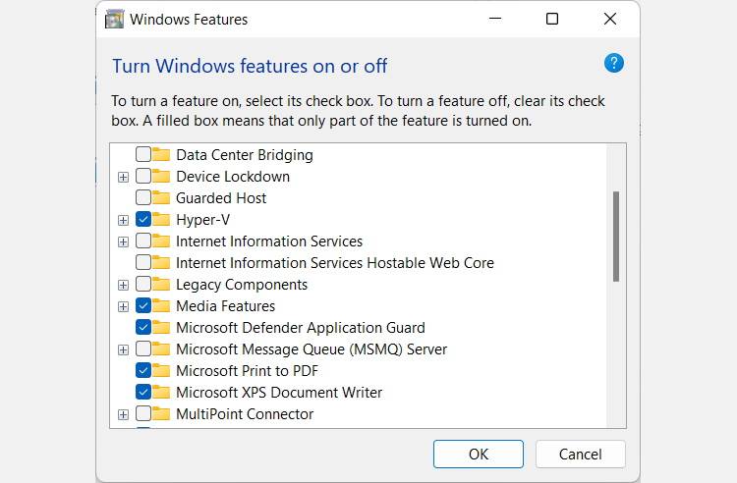Click the feature list vertical scrollbar thumb
The image size is (737, 483).
pos(616,236)
